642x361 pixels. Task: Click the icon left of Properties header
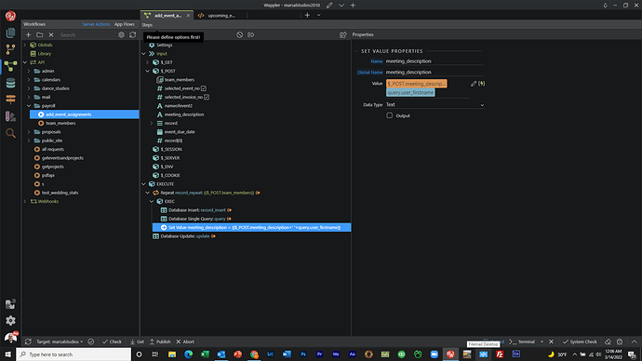coord(343,34)
